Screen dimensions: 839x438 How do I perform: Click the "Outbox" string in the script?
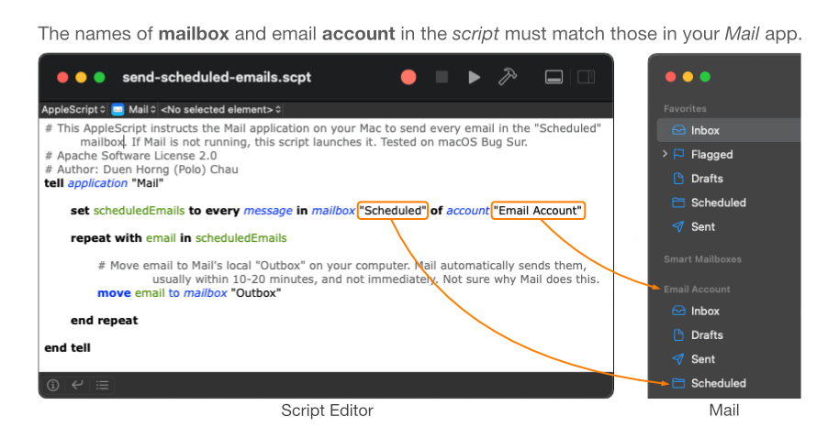(x=256, y=292)
